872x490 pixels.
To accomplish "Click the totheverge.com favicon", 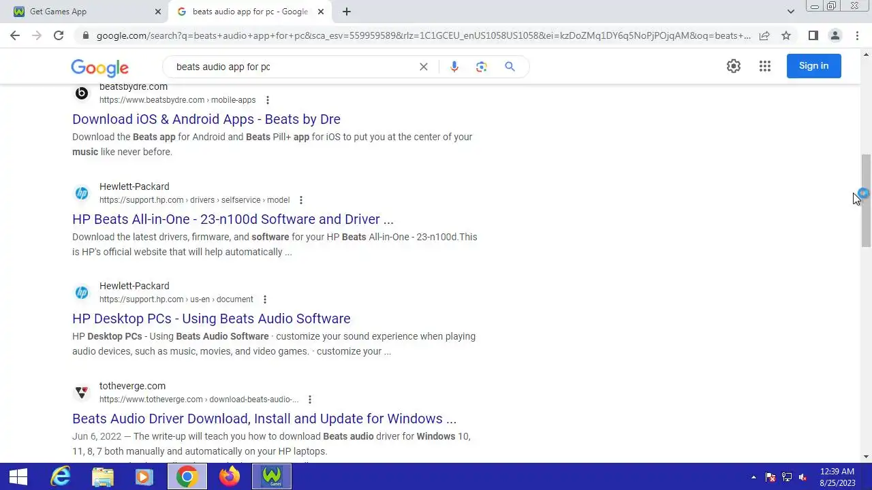I will (x=82, y=393).
